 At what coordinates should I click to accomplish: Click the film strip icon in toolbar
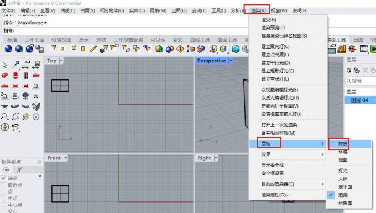point(364,49)
